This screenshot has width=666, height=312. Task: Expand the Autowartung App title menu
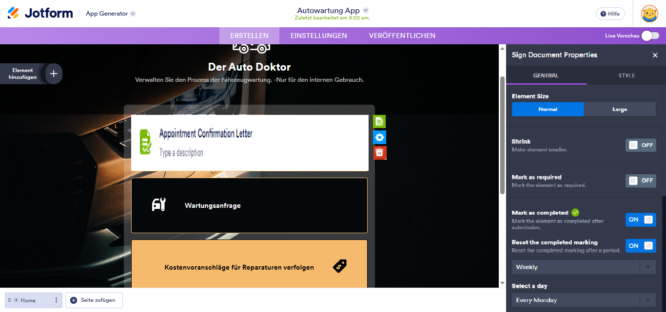pyautogui.click(x=367, y=10)
